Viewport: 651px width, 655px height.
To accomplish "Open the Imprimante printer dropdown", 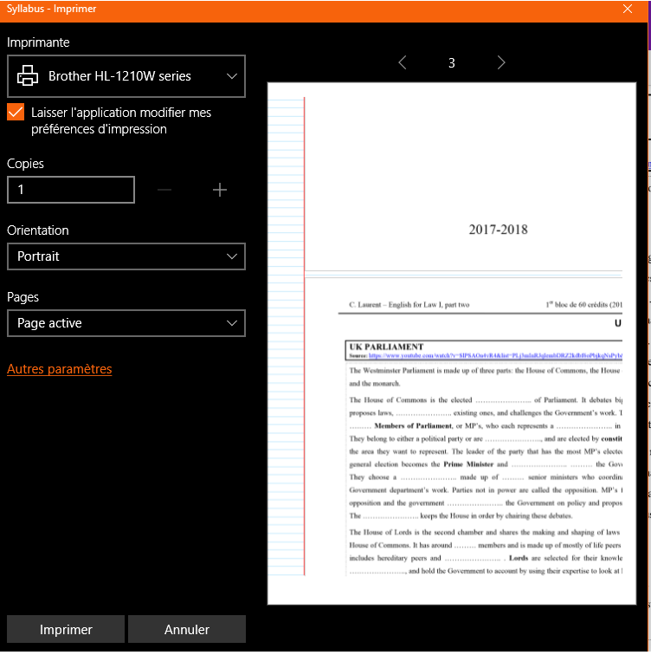I will coord(126,76).
